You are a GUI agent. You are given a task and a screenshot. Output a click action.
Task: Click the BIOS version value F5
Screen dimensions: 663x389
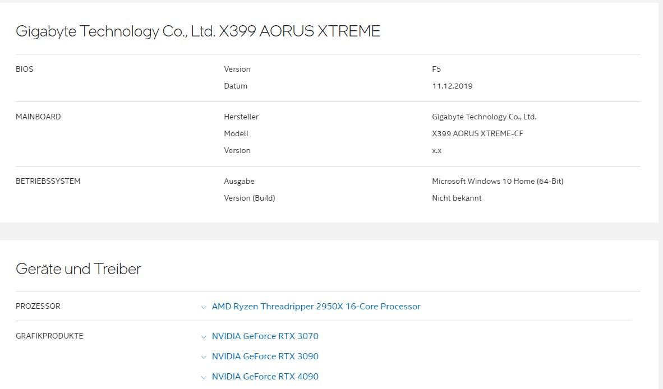pyautogui.click(x=436, y=70)
